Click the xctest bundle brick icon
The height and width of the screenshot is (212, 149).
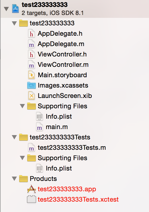[x=32, y=199]
